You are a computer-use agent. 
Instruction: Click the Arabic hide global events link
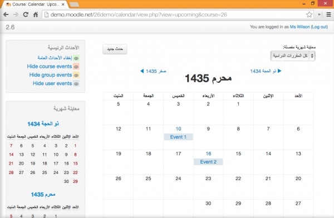pyautogui.click(x=55, y=58)
